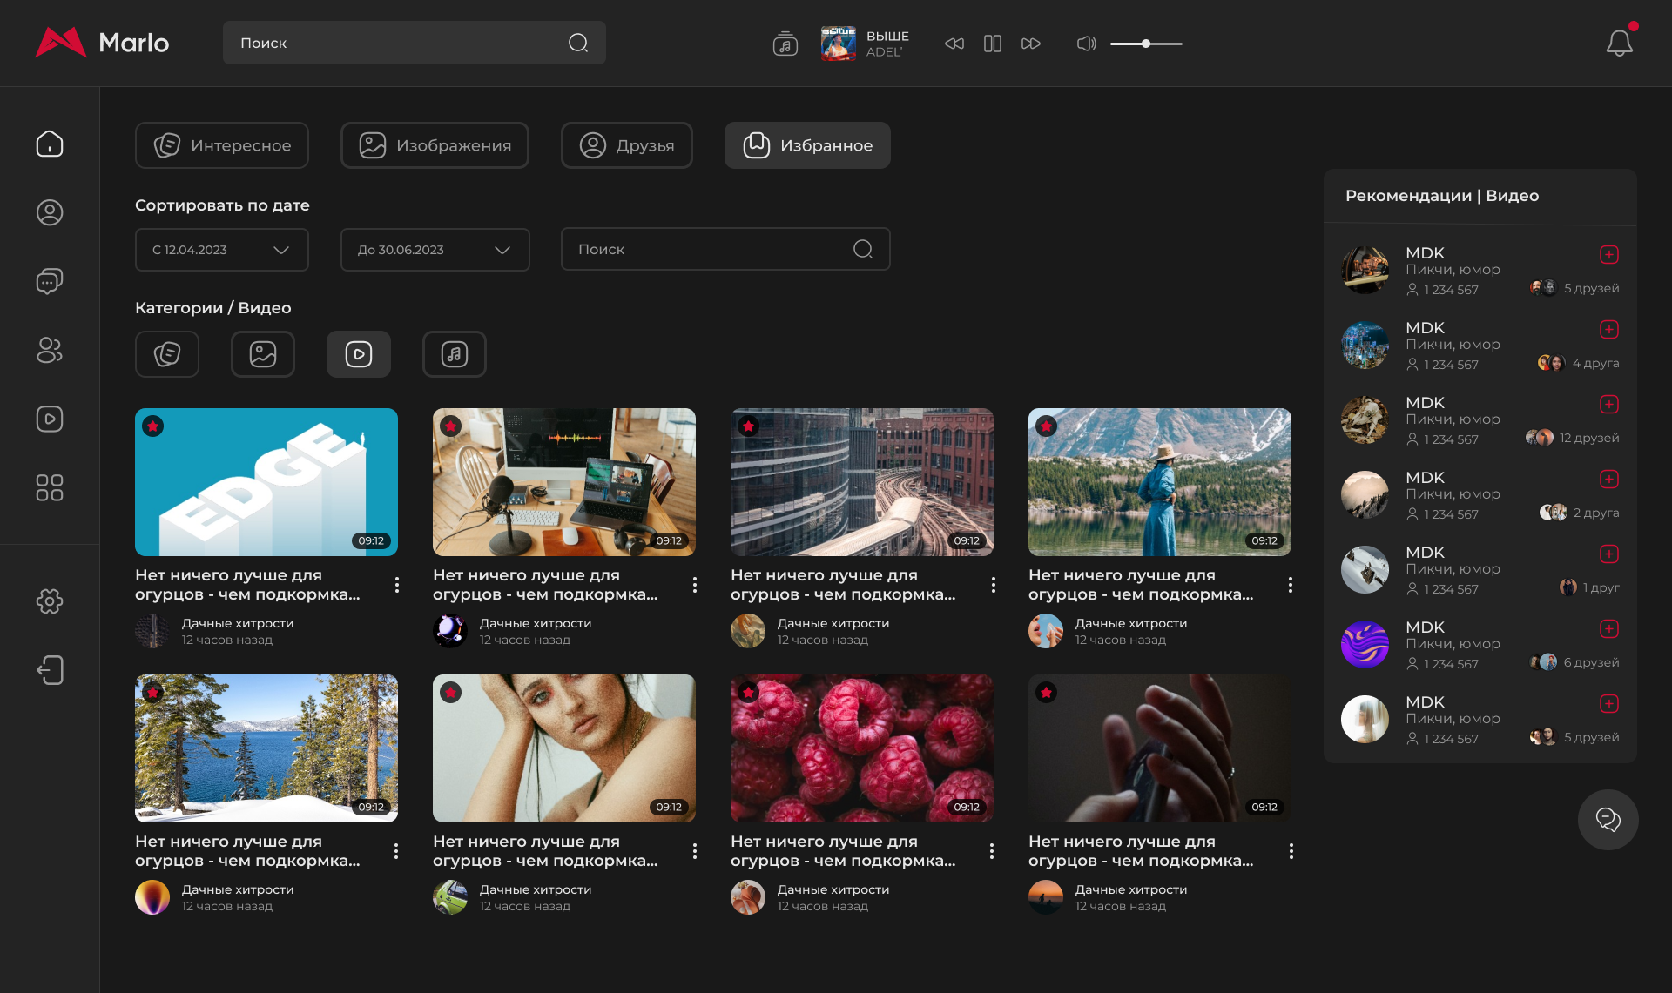Viewport: 1672px width, 993px height.
Task: Toggle favorite star on EDGE video thumbnail
Action: (153, 426)
